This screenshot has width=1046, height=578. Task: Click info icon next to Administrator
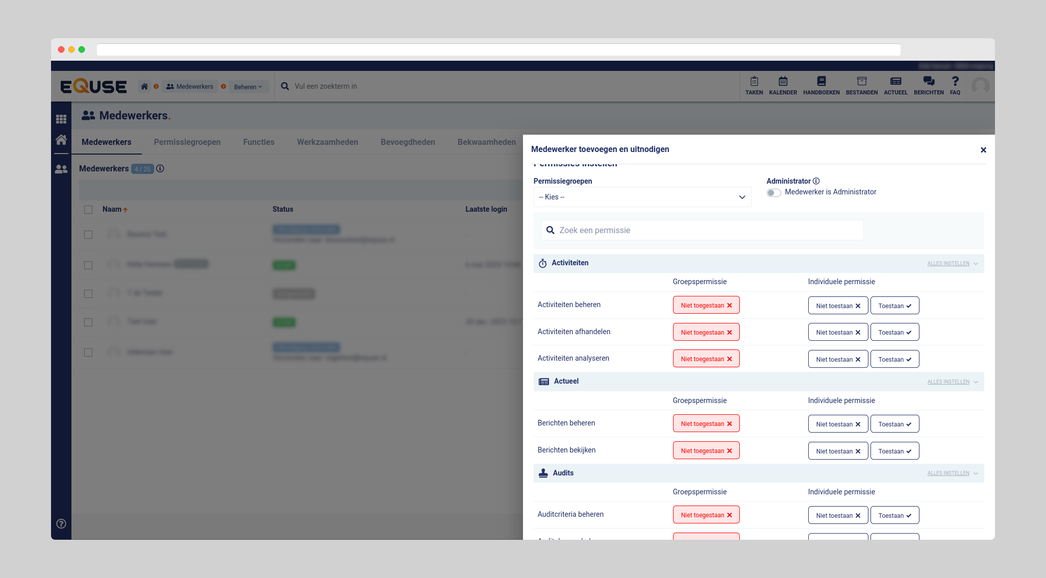point(816,181)
